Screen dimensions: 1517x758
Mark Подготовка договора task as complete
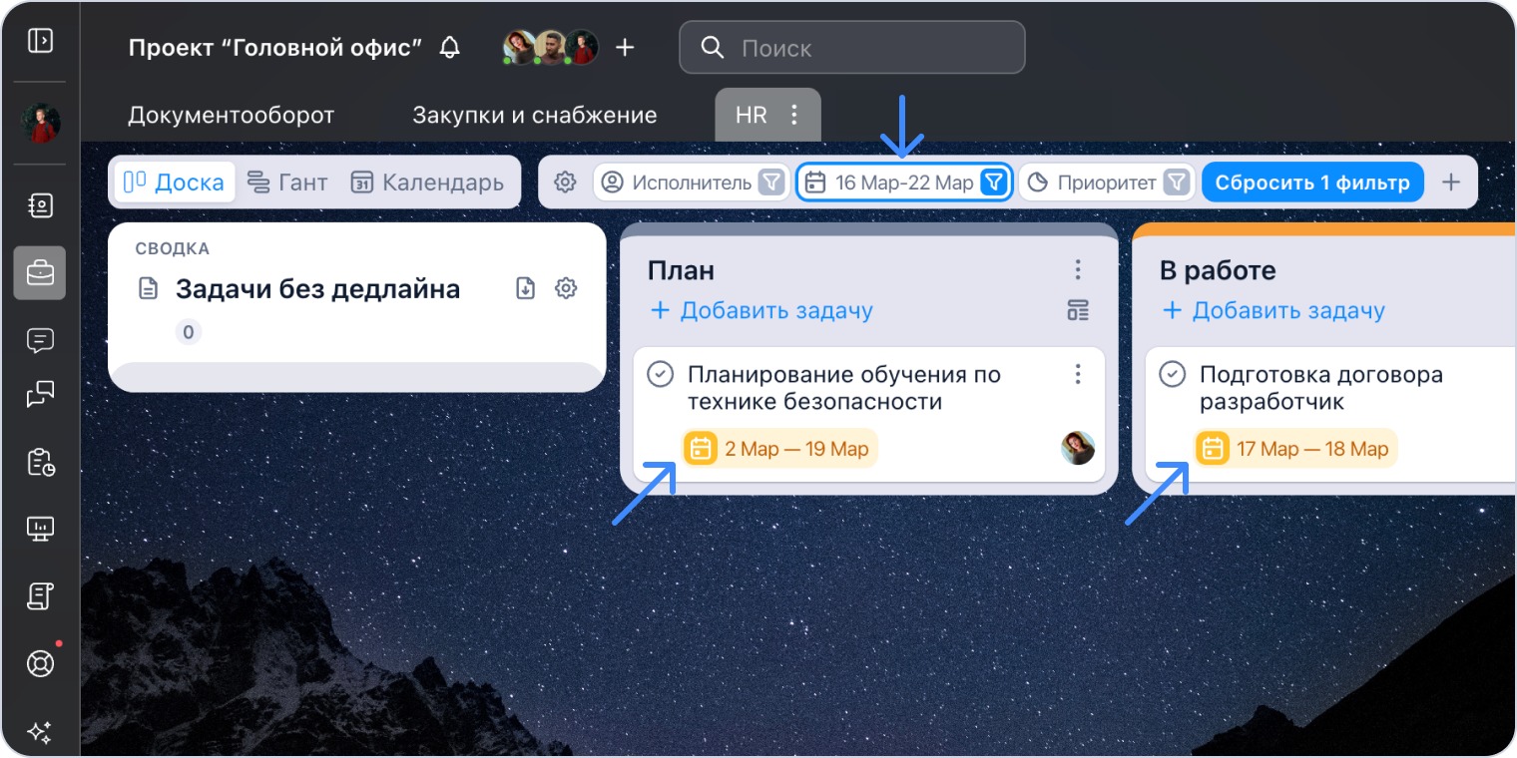click(x=1172, y=374)
